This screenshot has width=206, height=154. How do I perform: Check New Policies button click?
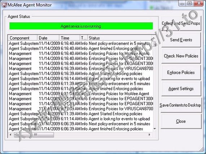tap(181, 56)
